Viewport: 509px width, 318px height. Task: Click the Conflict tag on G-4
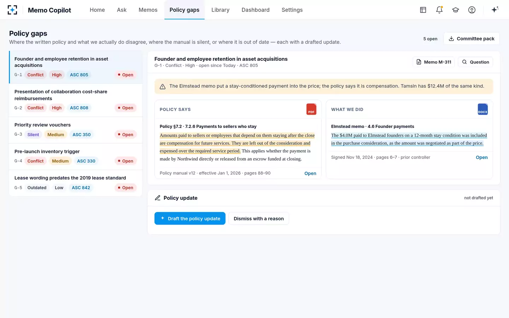click(35, 161)
